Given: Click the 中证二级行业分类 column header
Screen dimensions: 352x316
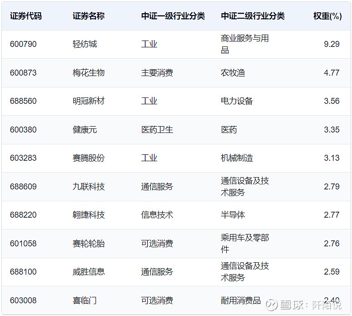Looking at the screenshot, I should [x=253, y=16].
